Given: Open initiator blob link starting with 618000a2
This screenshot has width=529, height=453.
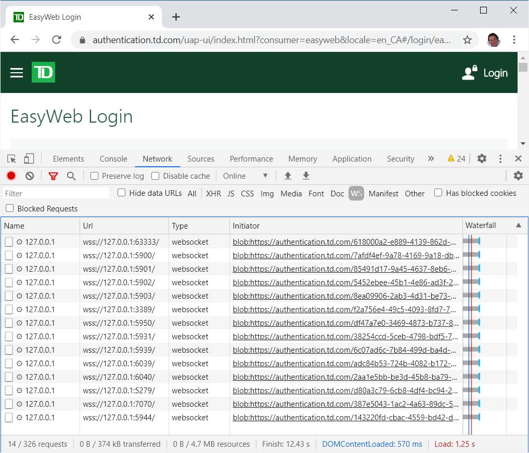Looking at the screenshot, I should [344, 242].
